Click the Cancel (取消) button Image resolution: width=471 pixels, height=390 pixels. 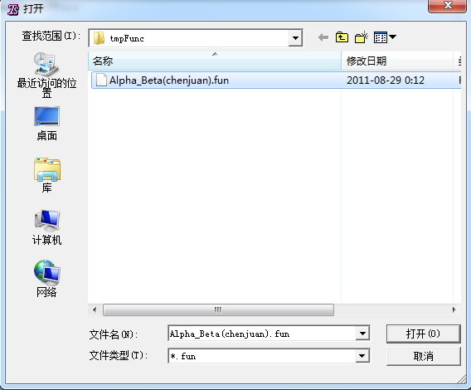(423, 356)
